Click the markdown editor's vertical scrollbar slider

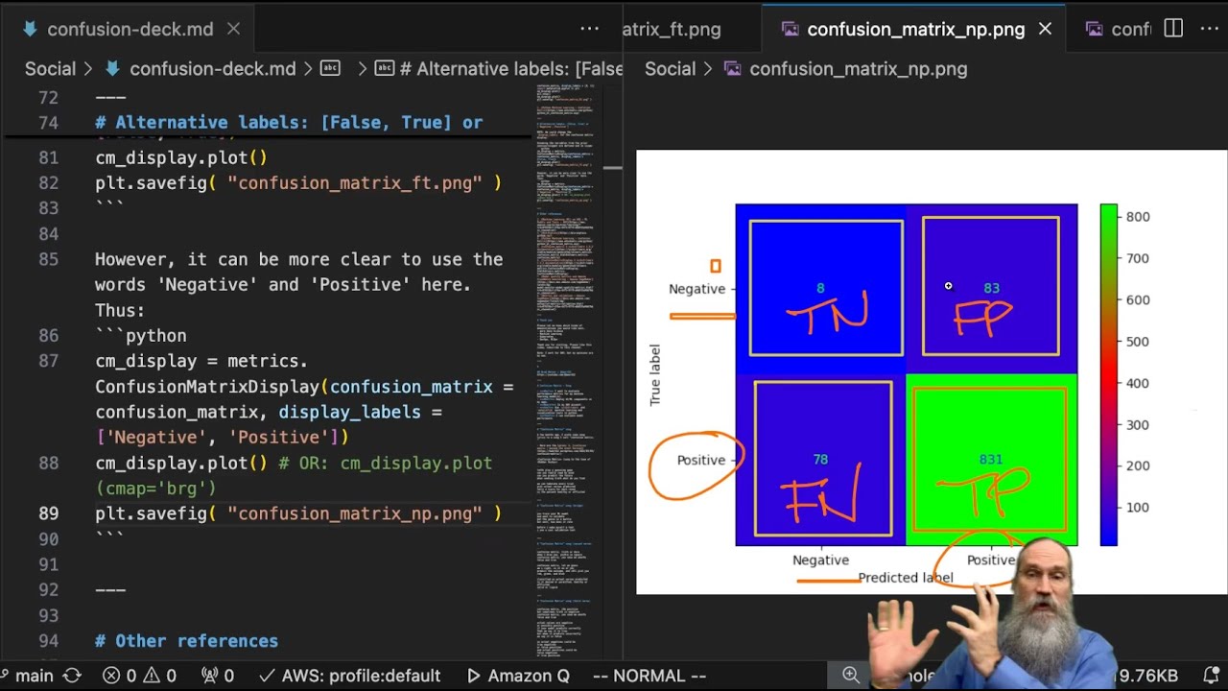coord(612,168)
